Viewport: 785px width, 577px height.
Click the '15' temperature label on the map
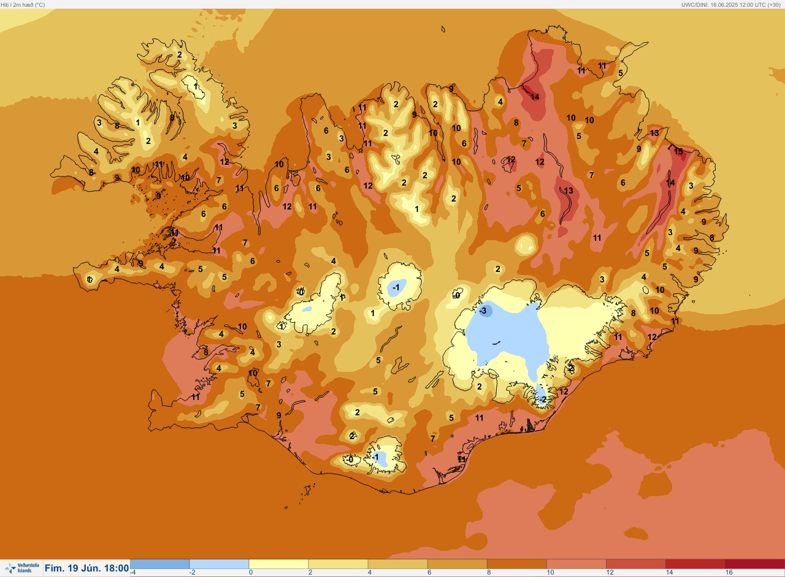coord(678,151)
